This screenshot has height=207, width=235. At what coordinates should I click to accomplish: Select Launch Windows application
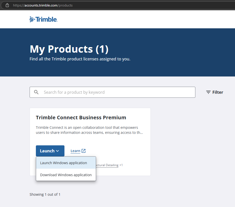pos(63,163)
